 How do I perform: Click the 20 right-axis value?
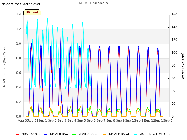173,104
